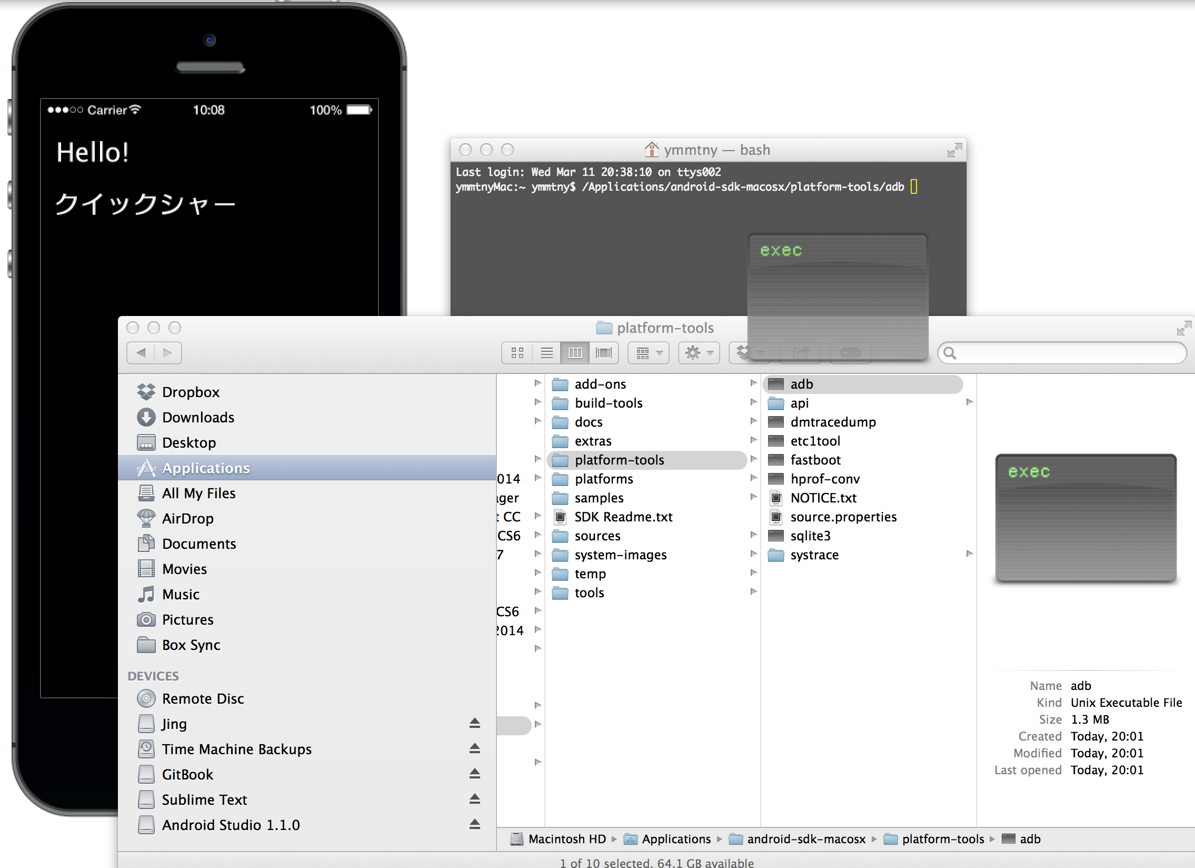Select the samples folder
Viewport: 1195px width, 868px height.
(646, 498)
